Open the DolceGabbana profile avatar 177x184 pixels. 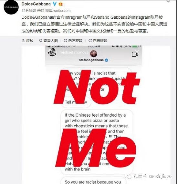pos(11,7)
